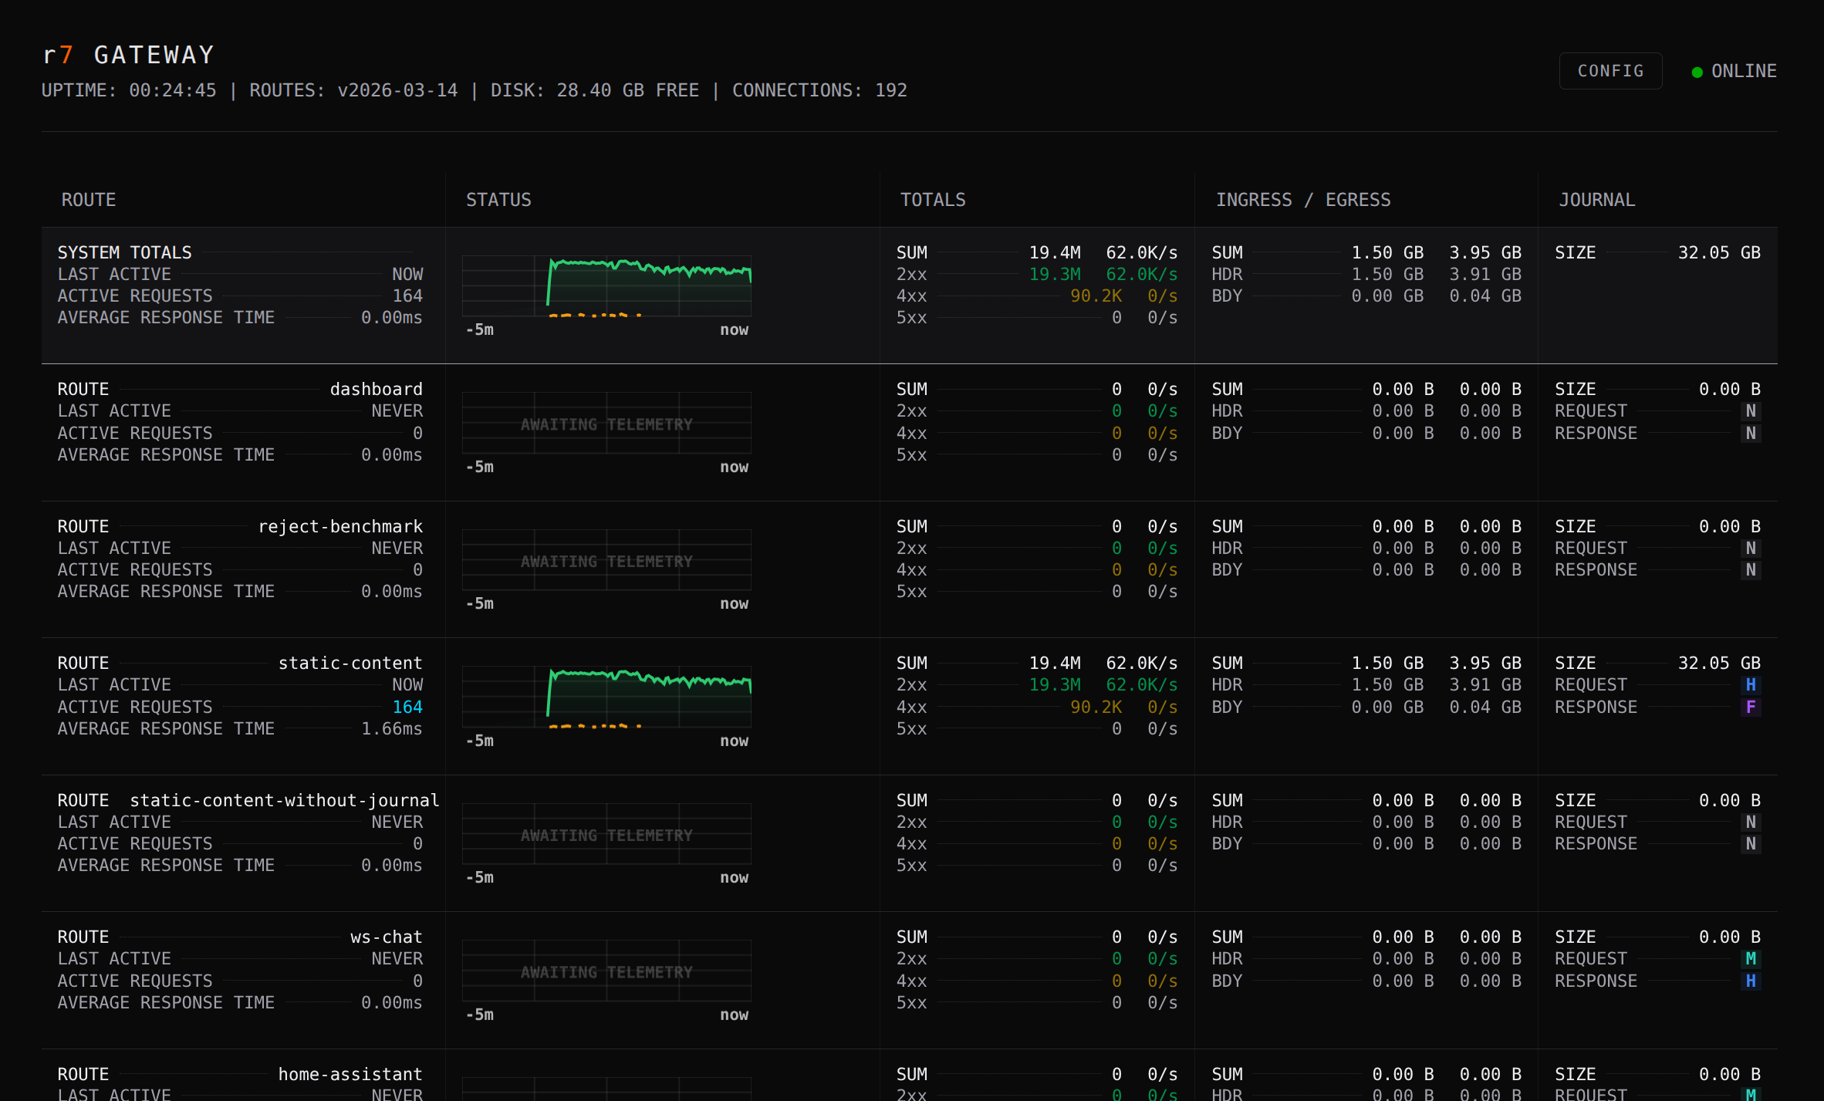This screenshot has height=1101, width=1824.
Task: Open the static-content traffic chart
Action: 606,697
